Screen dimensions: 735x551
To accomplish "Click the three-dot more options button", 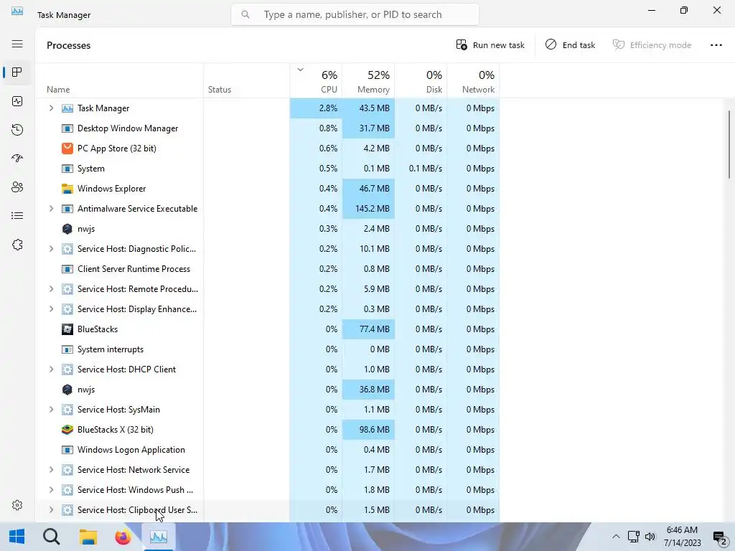I will click(716, 45).
